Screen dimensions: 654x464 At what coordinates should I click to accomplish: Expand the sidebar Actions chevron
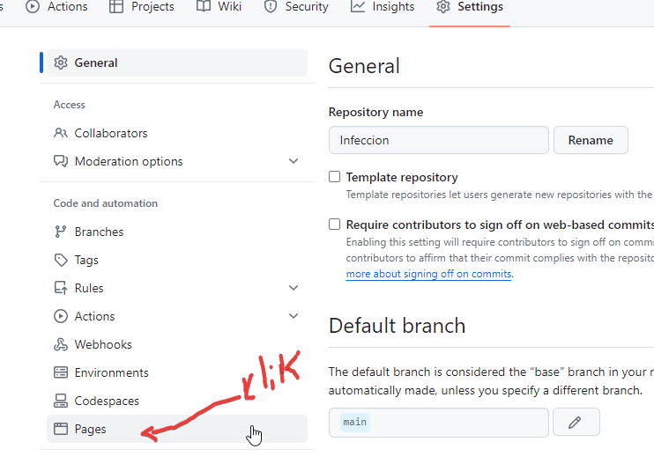click(x=294, y=316)
